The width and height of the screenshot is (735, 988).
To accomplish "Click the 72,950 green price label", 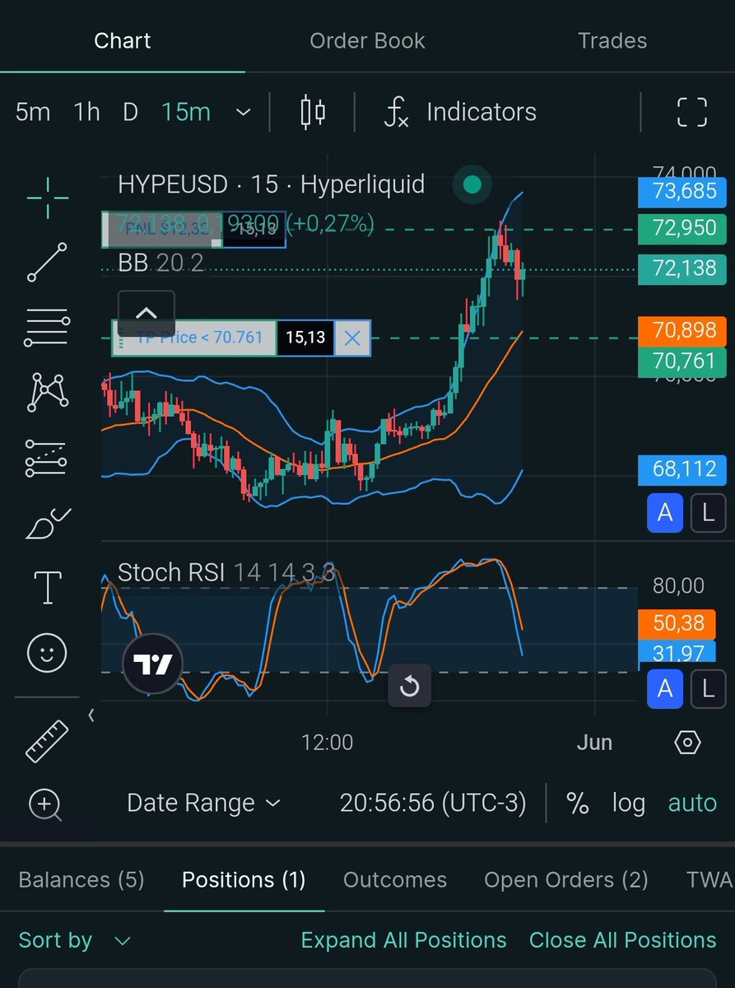I will tap(682, 228).
